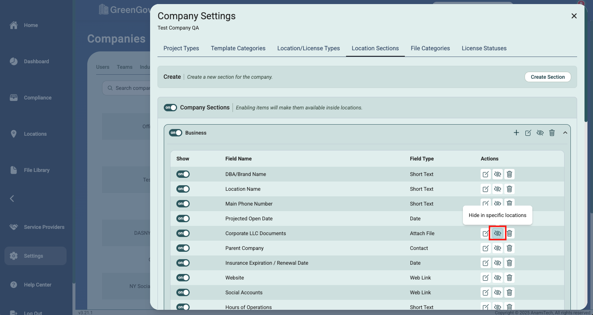Hide Social Accounts in specific locations
This screenshot has height=315, width=593.
pyautogui.click(x=498, y=292)
